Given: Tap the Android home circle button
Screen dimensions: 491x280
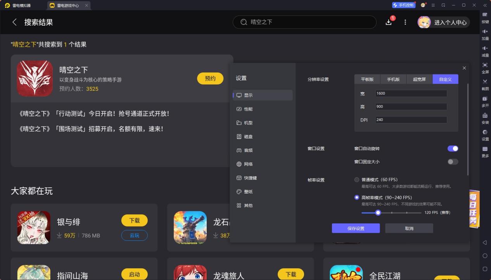Looking at the screenshot, I should (485, 256).
